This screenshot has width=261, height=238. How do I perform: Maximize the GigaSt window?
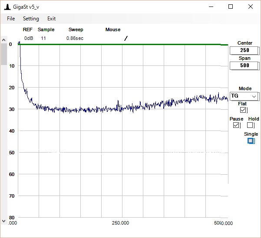(231, 7)
